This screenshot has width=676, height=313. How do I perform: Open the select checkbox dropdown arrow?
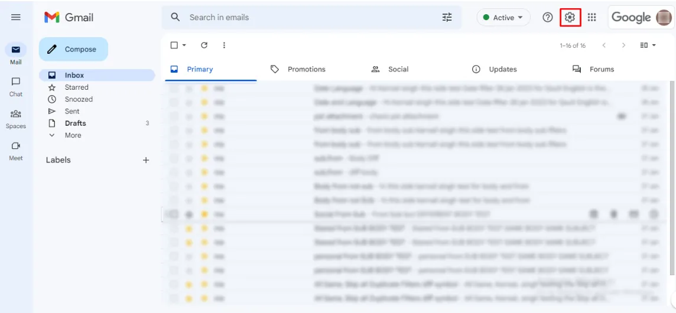(184, 45)
